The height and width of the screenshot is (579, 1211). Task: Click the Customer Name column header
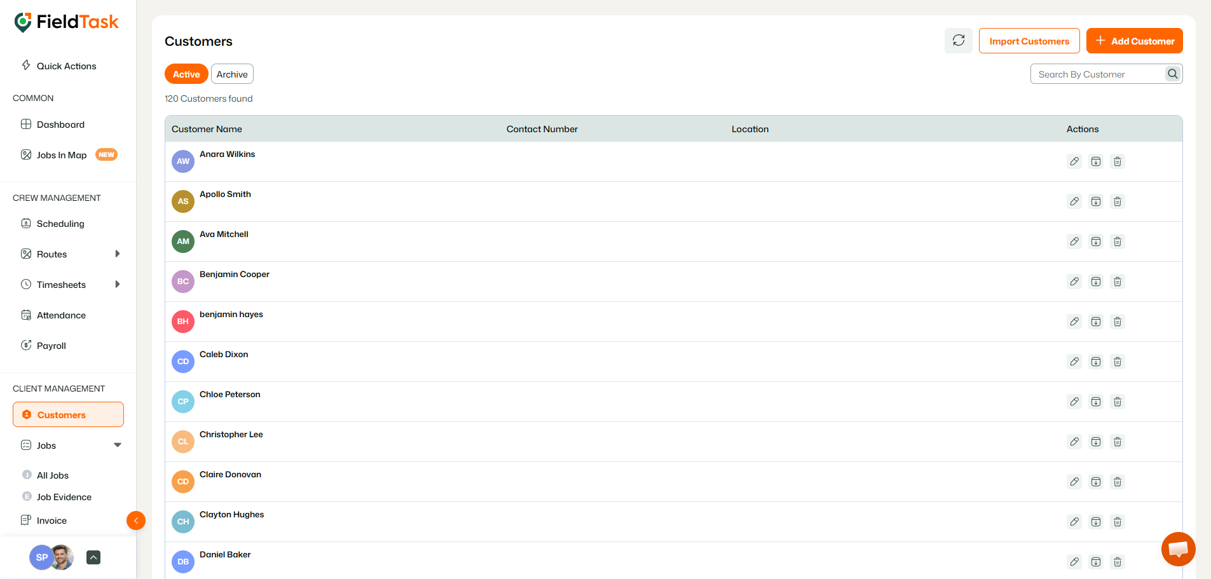coord(207,129)
